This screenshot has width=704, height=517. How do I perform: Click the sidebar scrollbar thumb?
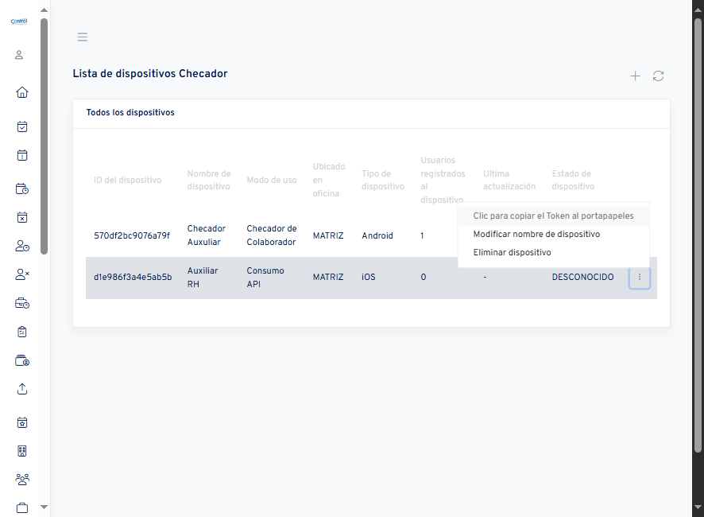44,136
